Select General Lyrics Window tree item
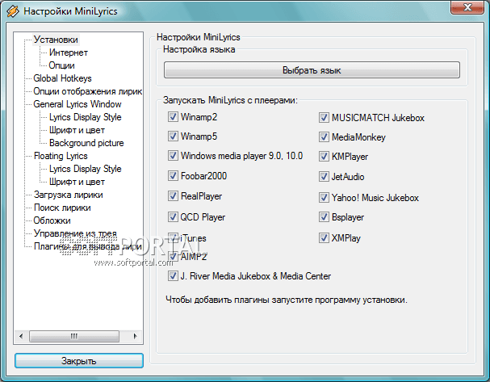The height and width of the screenshot is (382, 490). pos(77,104)
